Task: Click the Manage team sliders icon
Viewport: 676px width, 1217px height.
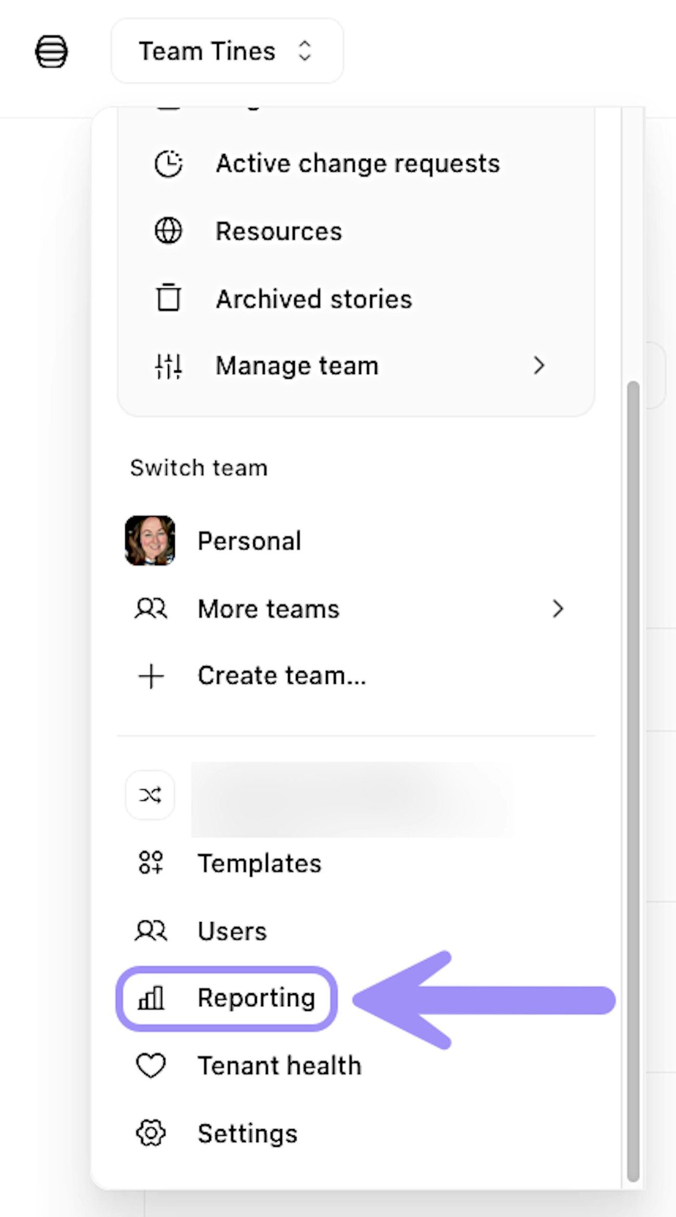Action: [x=168, y=366]
